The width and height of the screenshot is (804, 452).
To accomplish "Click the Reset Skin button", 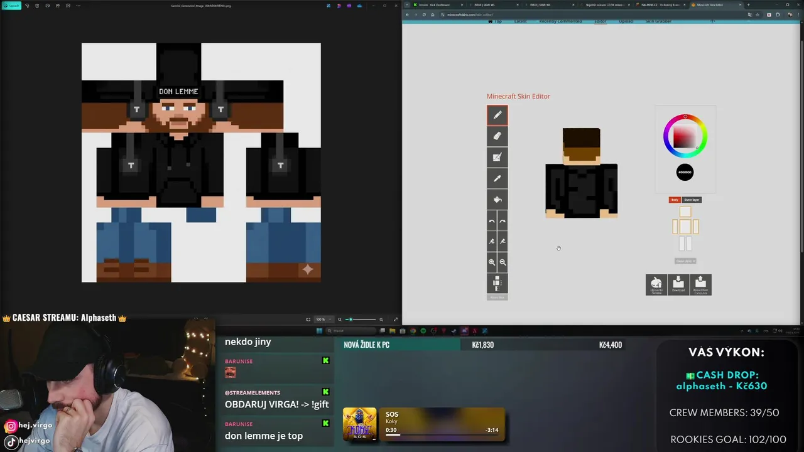I will [x=497, y=297].
